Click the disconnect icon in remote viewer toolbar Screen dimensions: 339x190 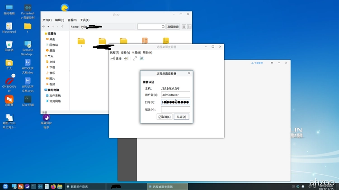(126, 59)
